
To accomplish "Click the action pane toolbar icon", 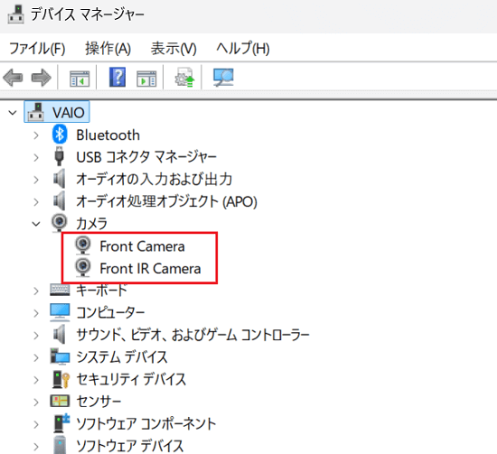I will pos(146,79).
